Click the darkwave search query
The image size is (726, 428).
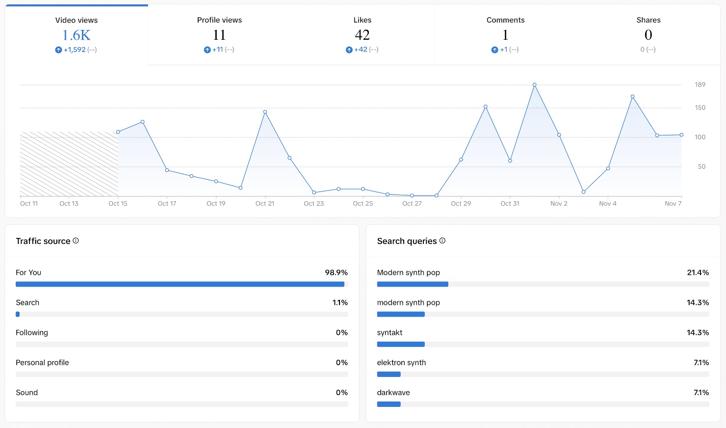pos(393,392)
